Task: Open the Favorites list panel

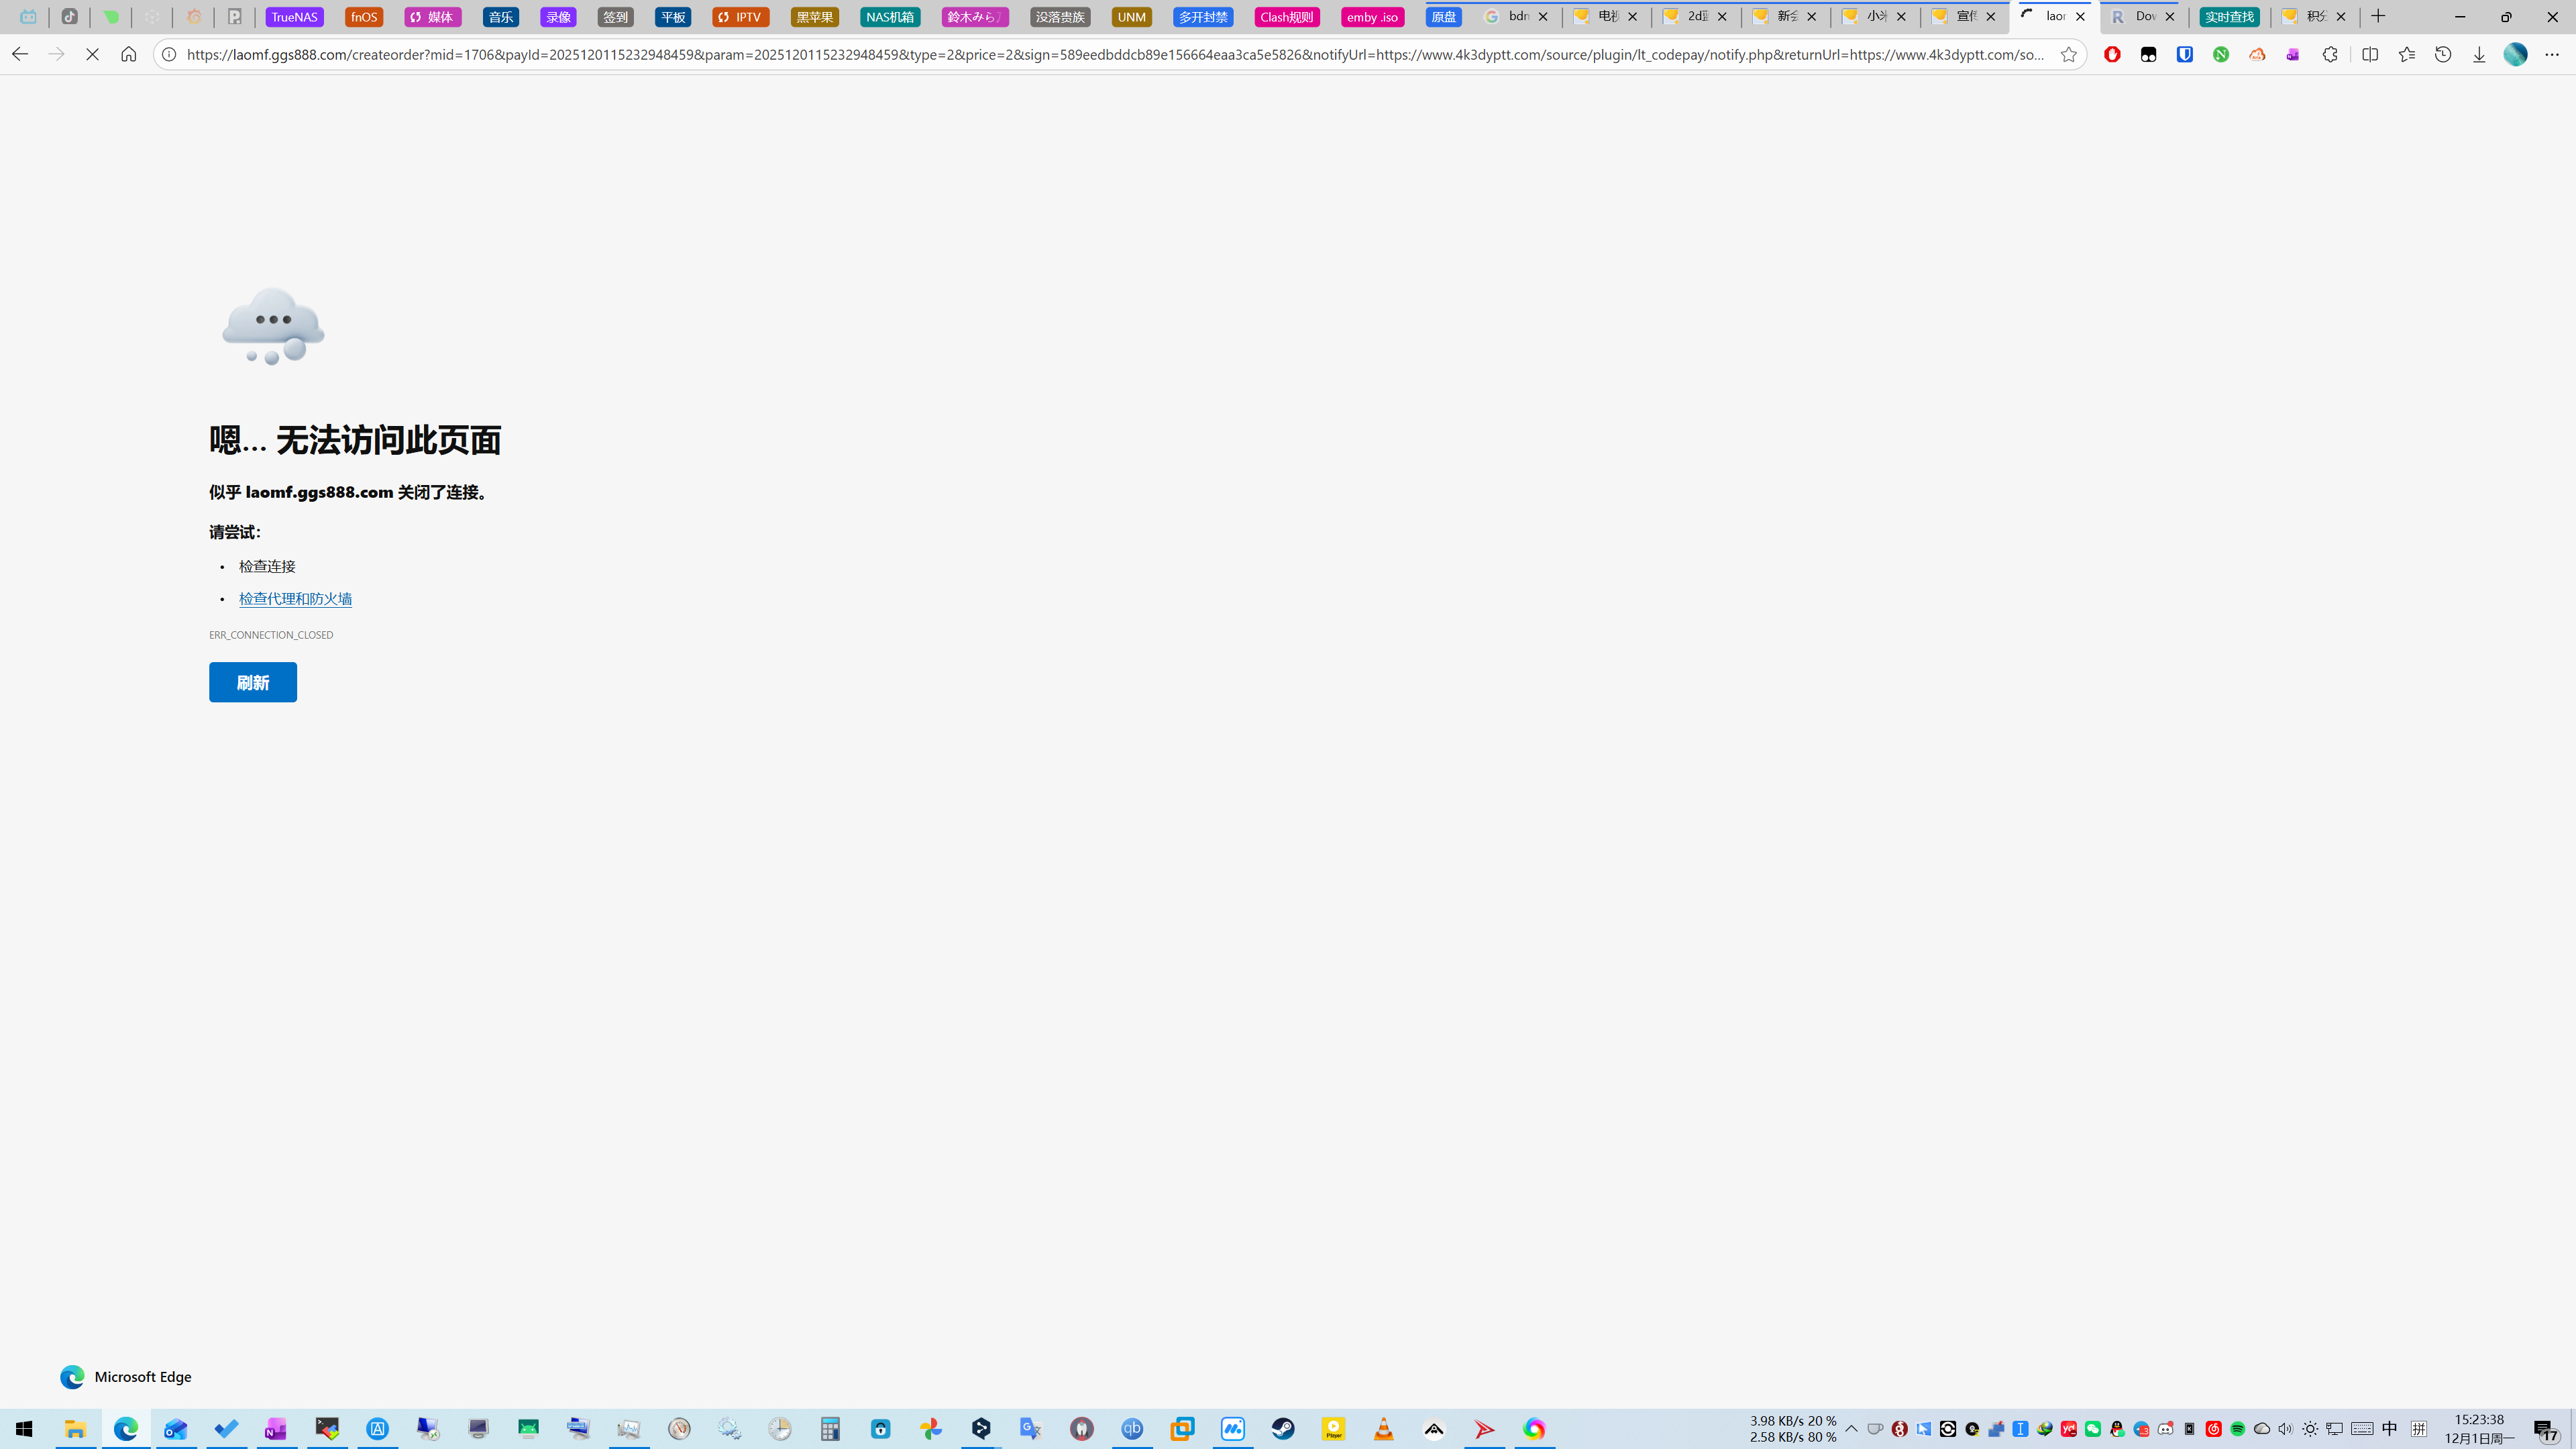Action: (x=2407, y=55)
